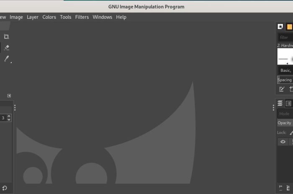Select the Hardness brush preview thumbnail

[285, 56]
